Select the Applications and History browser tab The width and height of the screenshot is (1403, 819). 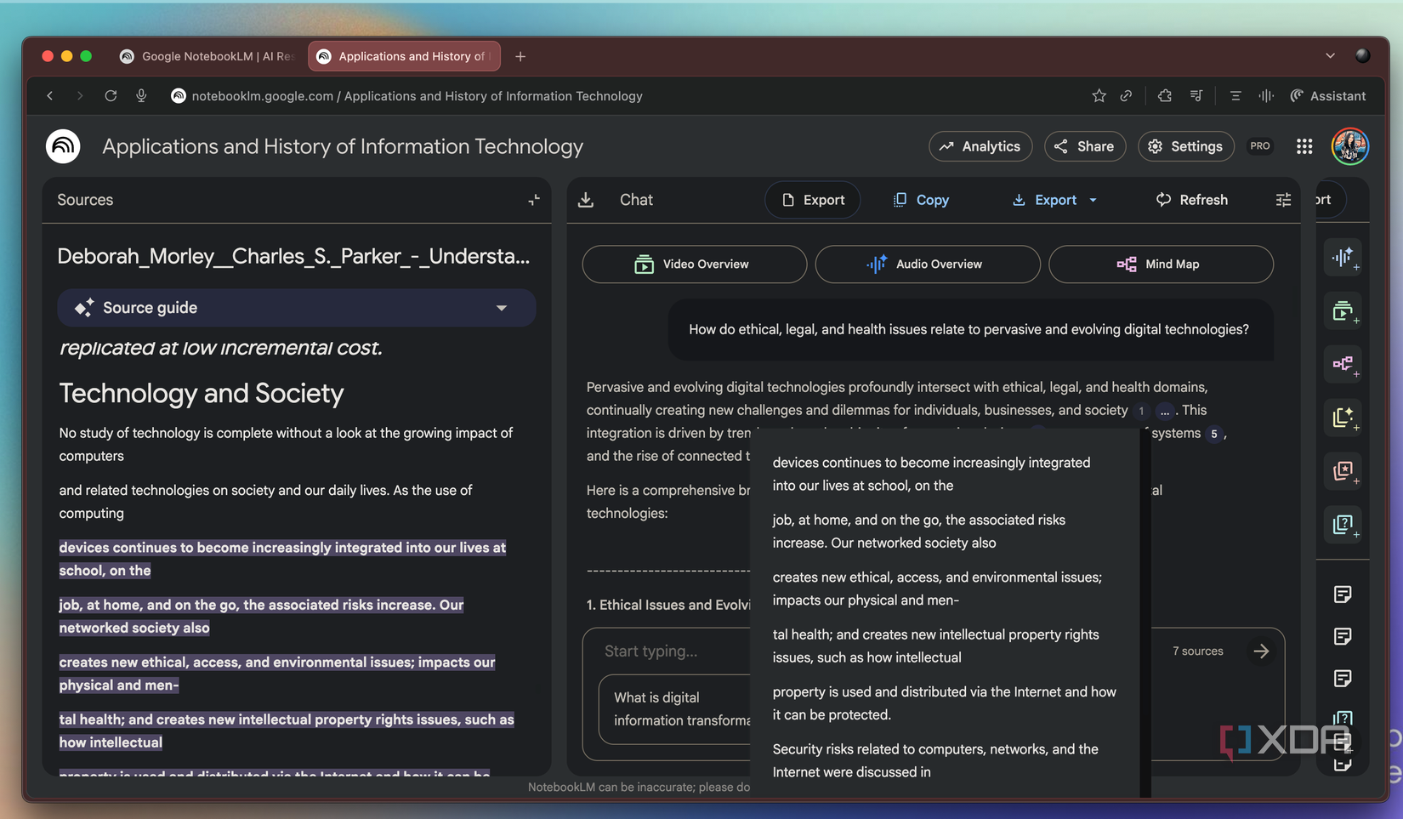click(x=404, y=56)
